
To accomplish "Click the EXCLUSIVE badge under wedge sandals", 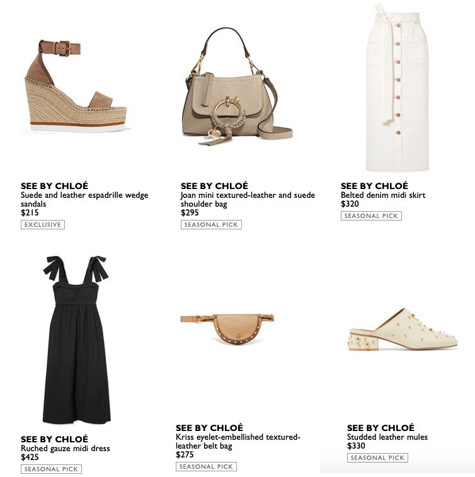I will 43,224.
